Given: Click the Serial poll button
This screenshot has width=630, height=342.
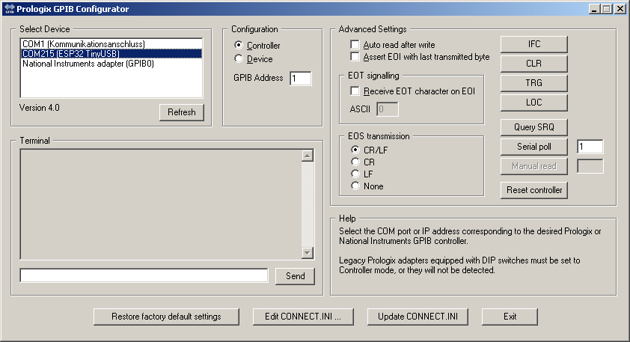Looking at the screenshot, I should [534, 147].
